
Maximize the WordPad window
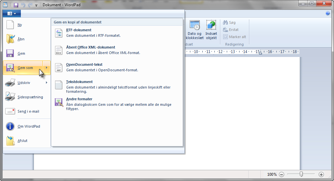click(x=312, y=3)
